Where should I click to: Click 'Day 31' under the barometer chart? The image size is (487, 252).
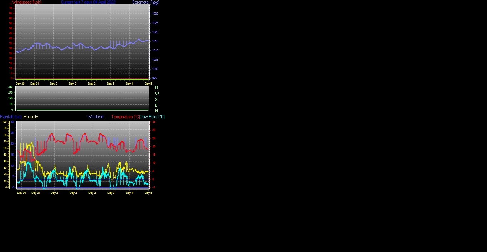pyautogui.click(x=35, y=84)
